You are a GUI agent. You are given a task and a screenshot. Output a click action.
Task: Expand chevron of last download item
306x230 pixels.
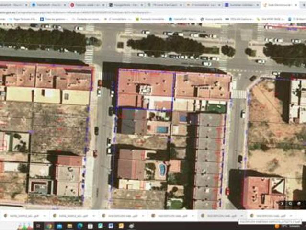coord(291,216)
